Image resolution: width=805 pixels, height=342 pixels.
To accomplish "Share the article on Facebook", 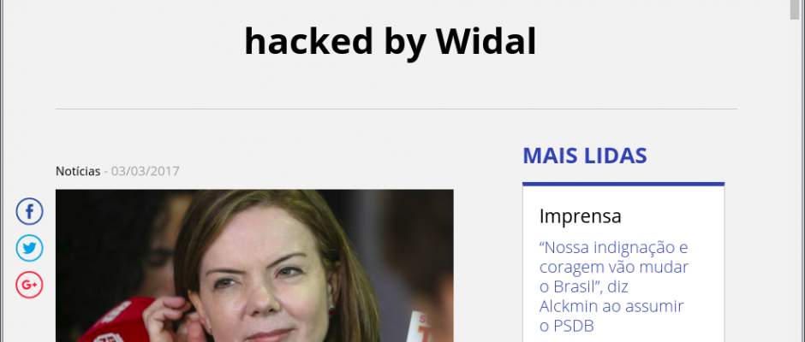I will (29, 211).
